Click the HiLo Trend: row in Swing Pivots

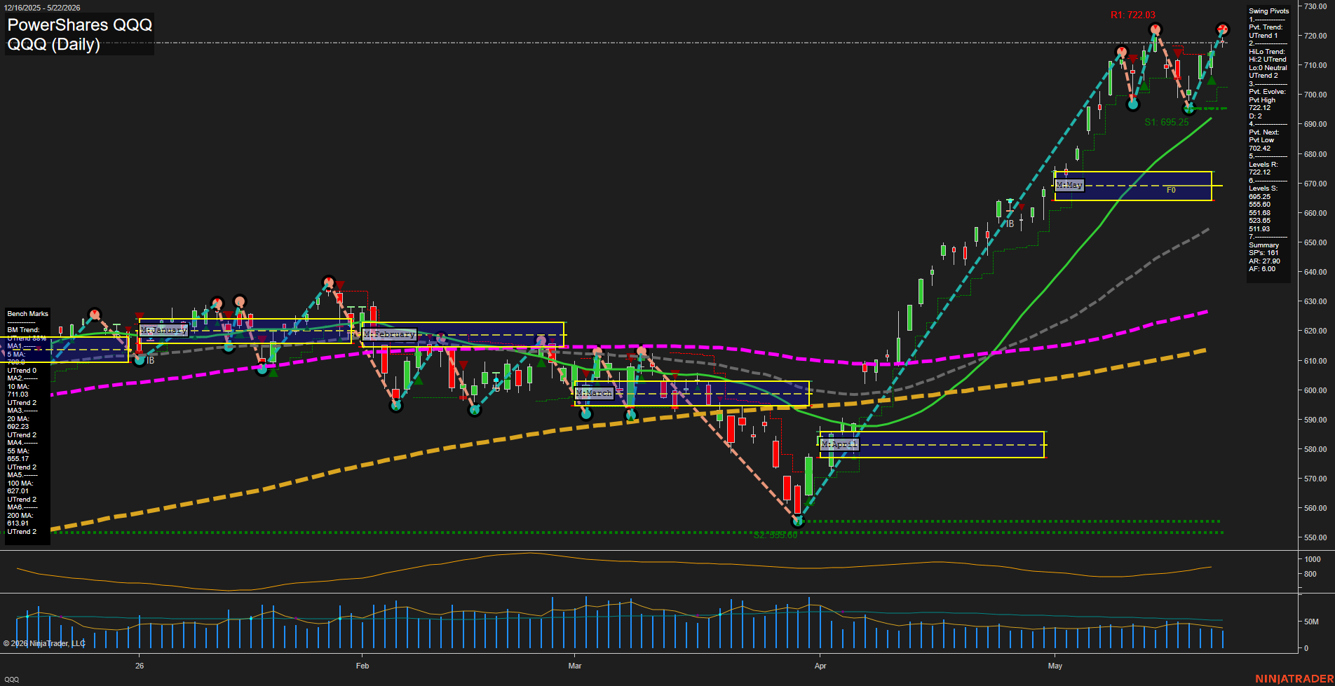(x=1267, y=52)
